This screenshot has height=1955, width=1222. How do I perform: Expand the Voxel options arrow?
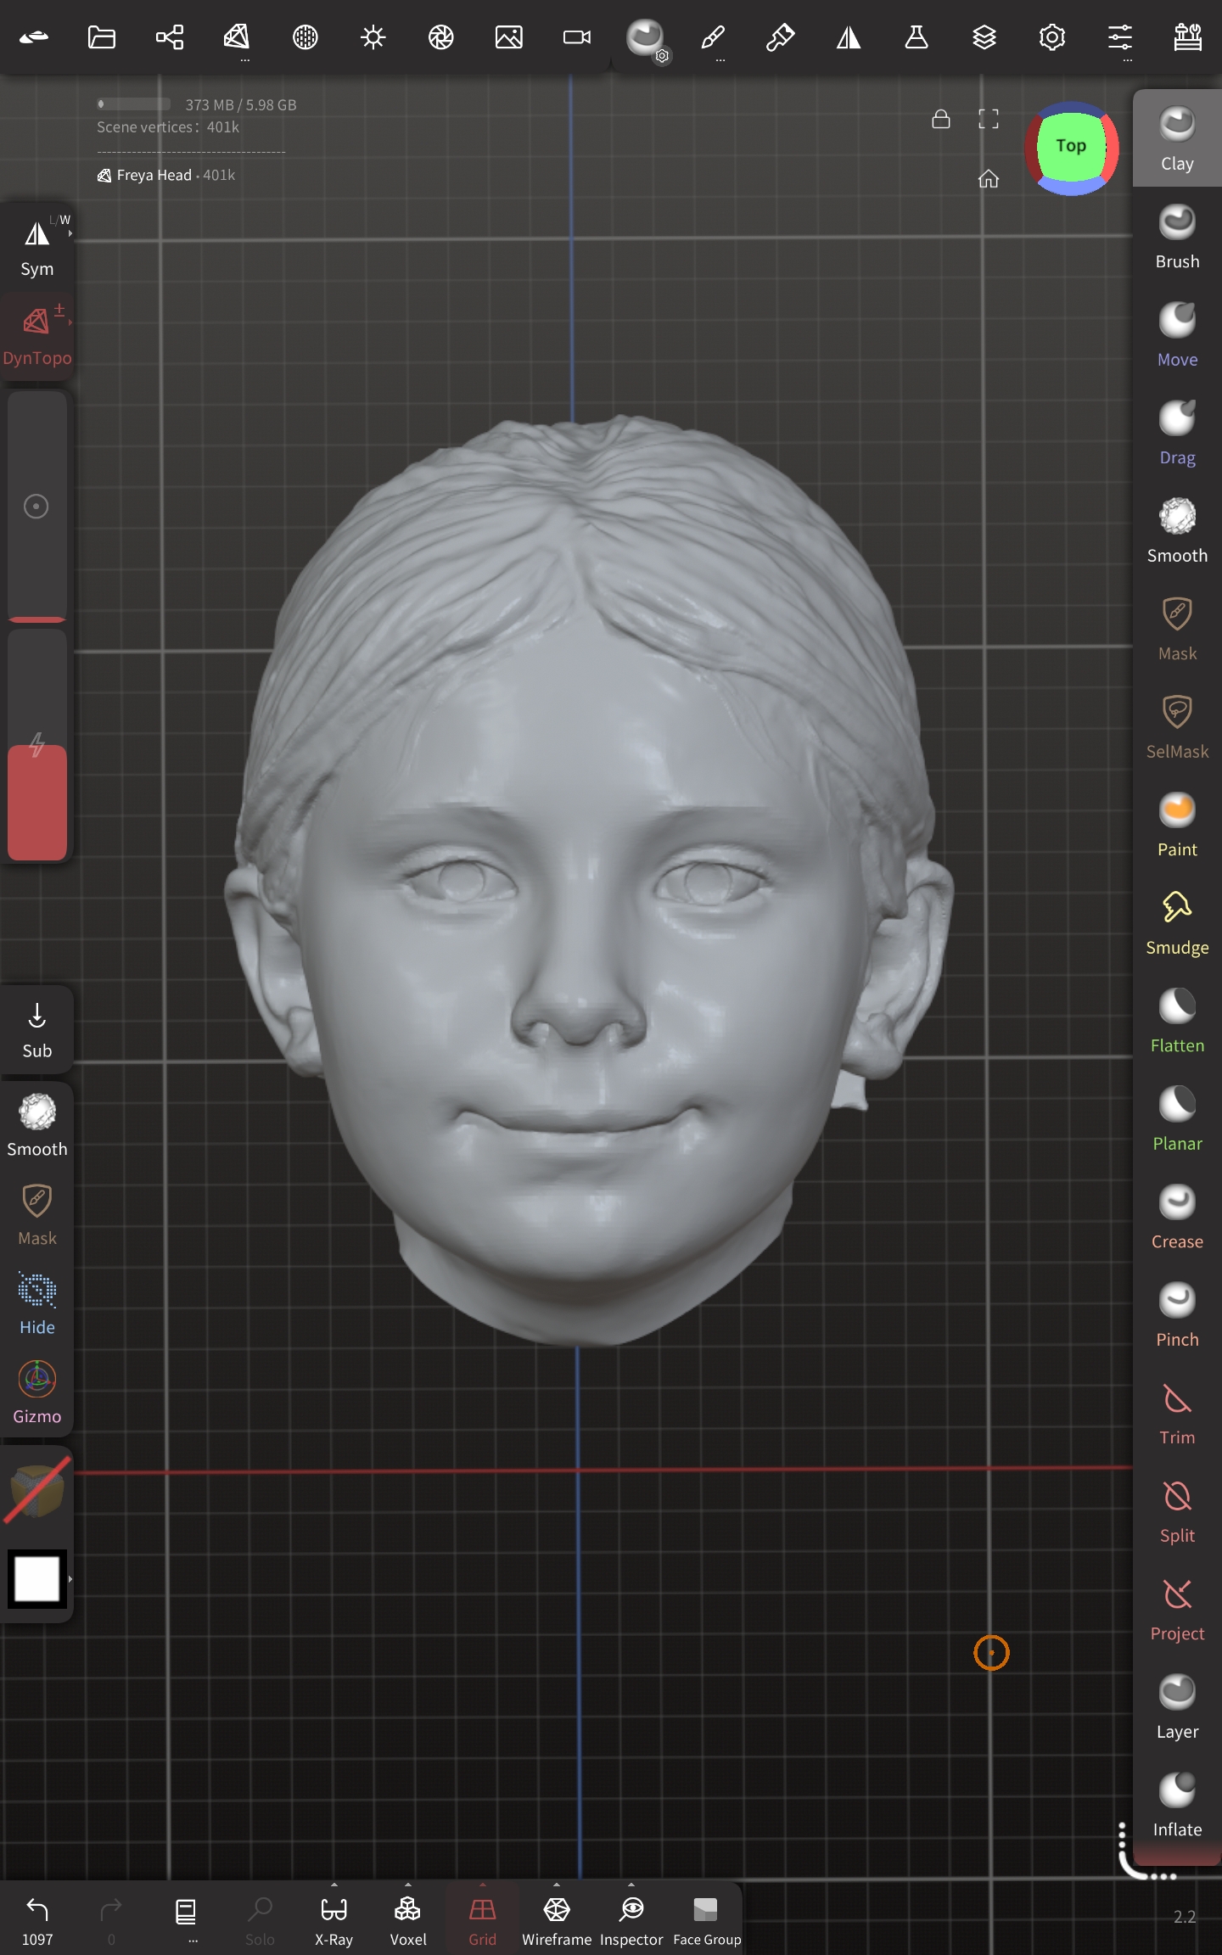[408, 1885]
